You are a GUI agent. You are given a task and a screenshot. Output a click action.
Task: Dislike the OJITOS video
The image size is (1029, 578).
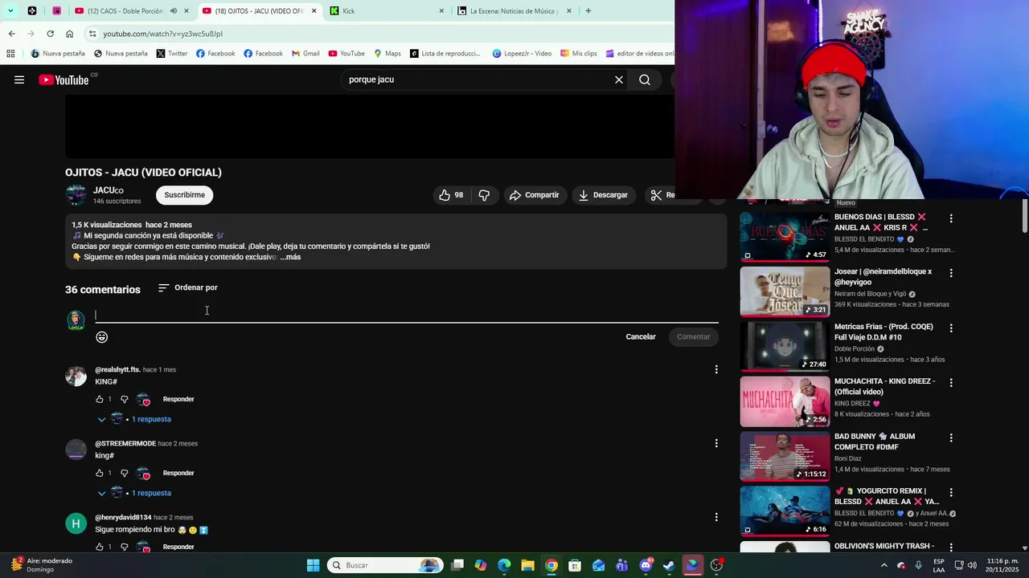[484, 195]
